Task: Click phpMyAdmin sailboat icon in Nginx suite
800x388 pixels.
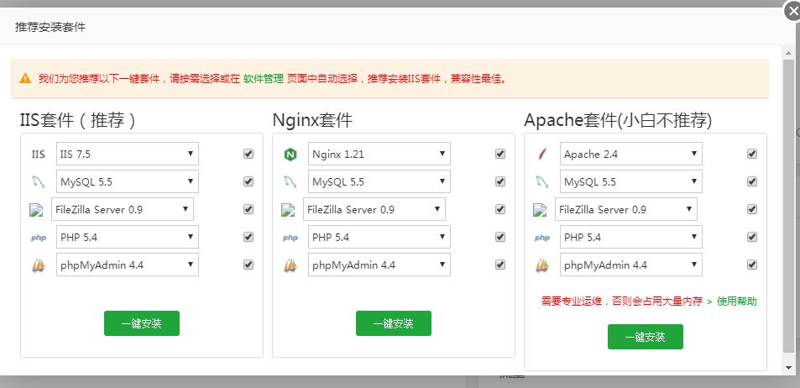Action: [x=290, y=265]
